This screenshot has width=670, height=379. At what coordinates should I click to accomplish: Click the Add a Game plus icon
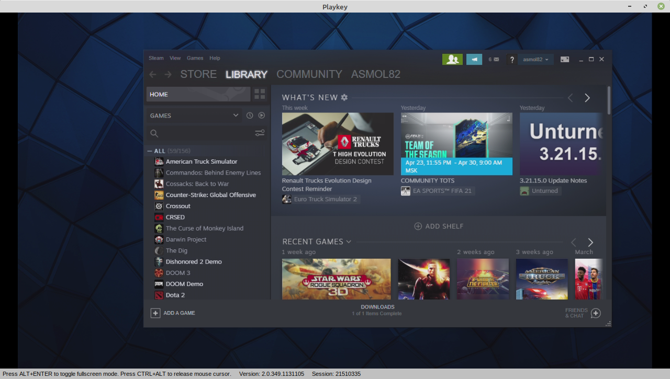coord(155,313)
